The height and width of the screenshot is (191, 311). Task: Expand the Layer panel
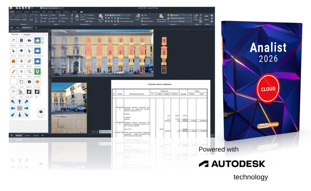click(x=116, y=25)
